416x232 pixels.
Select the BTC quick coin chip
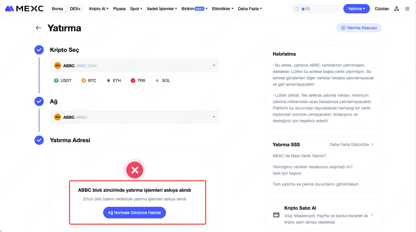click(x=89, y=81)
